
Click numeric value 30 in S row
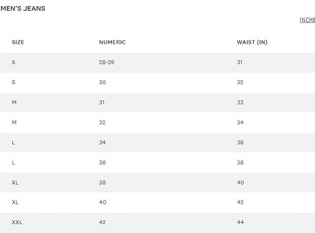pyautogui.click(x=102, y=83)
